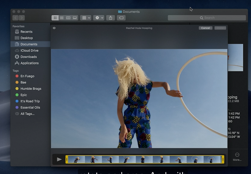
Task: Switch Finder to icon view
Action: 55,18
